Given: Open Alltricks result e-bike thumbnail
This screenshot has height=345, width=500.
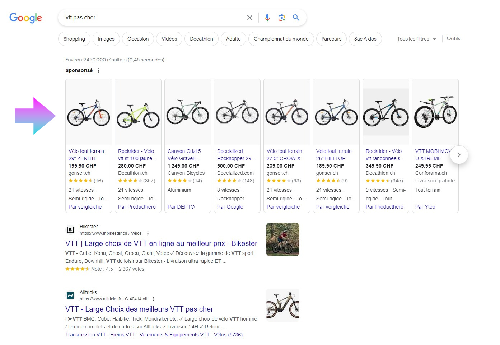Looking at the screenshot, I should [x=283, y=305].
